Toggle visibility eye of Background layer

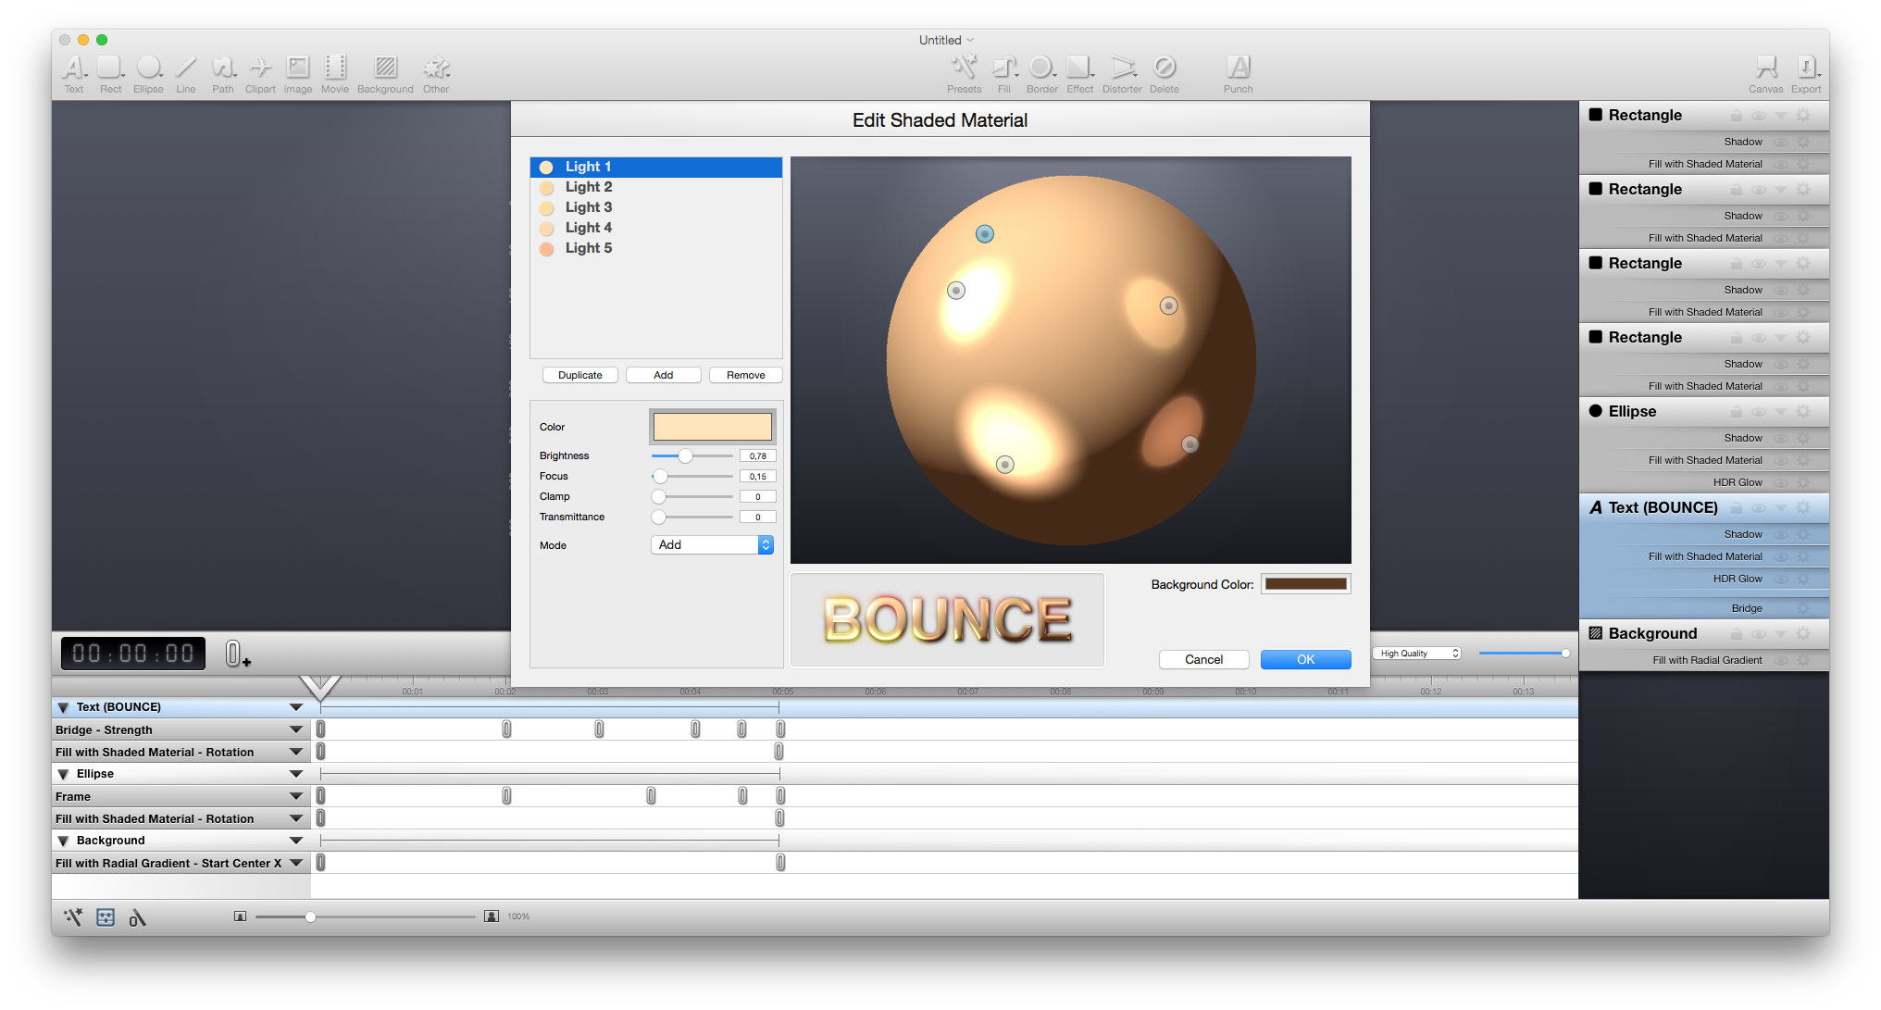(x=1759, y=634)
